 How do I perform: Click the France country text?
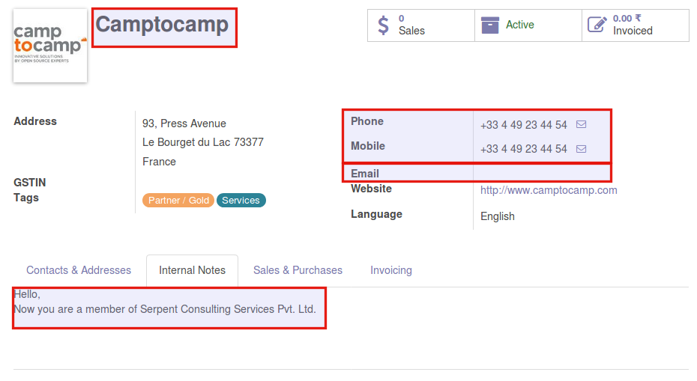(159, 162)
